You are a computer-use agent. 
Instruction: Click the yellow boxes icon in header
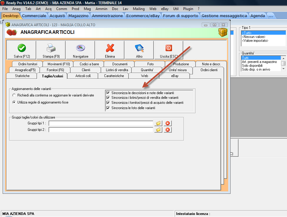coord(223,32)
